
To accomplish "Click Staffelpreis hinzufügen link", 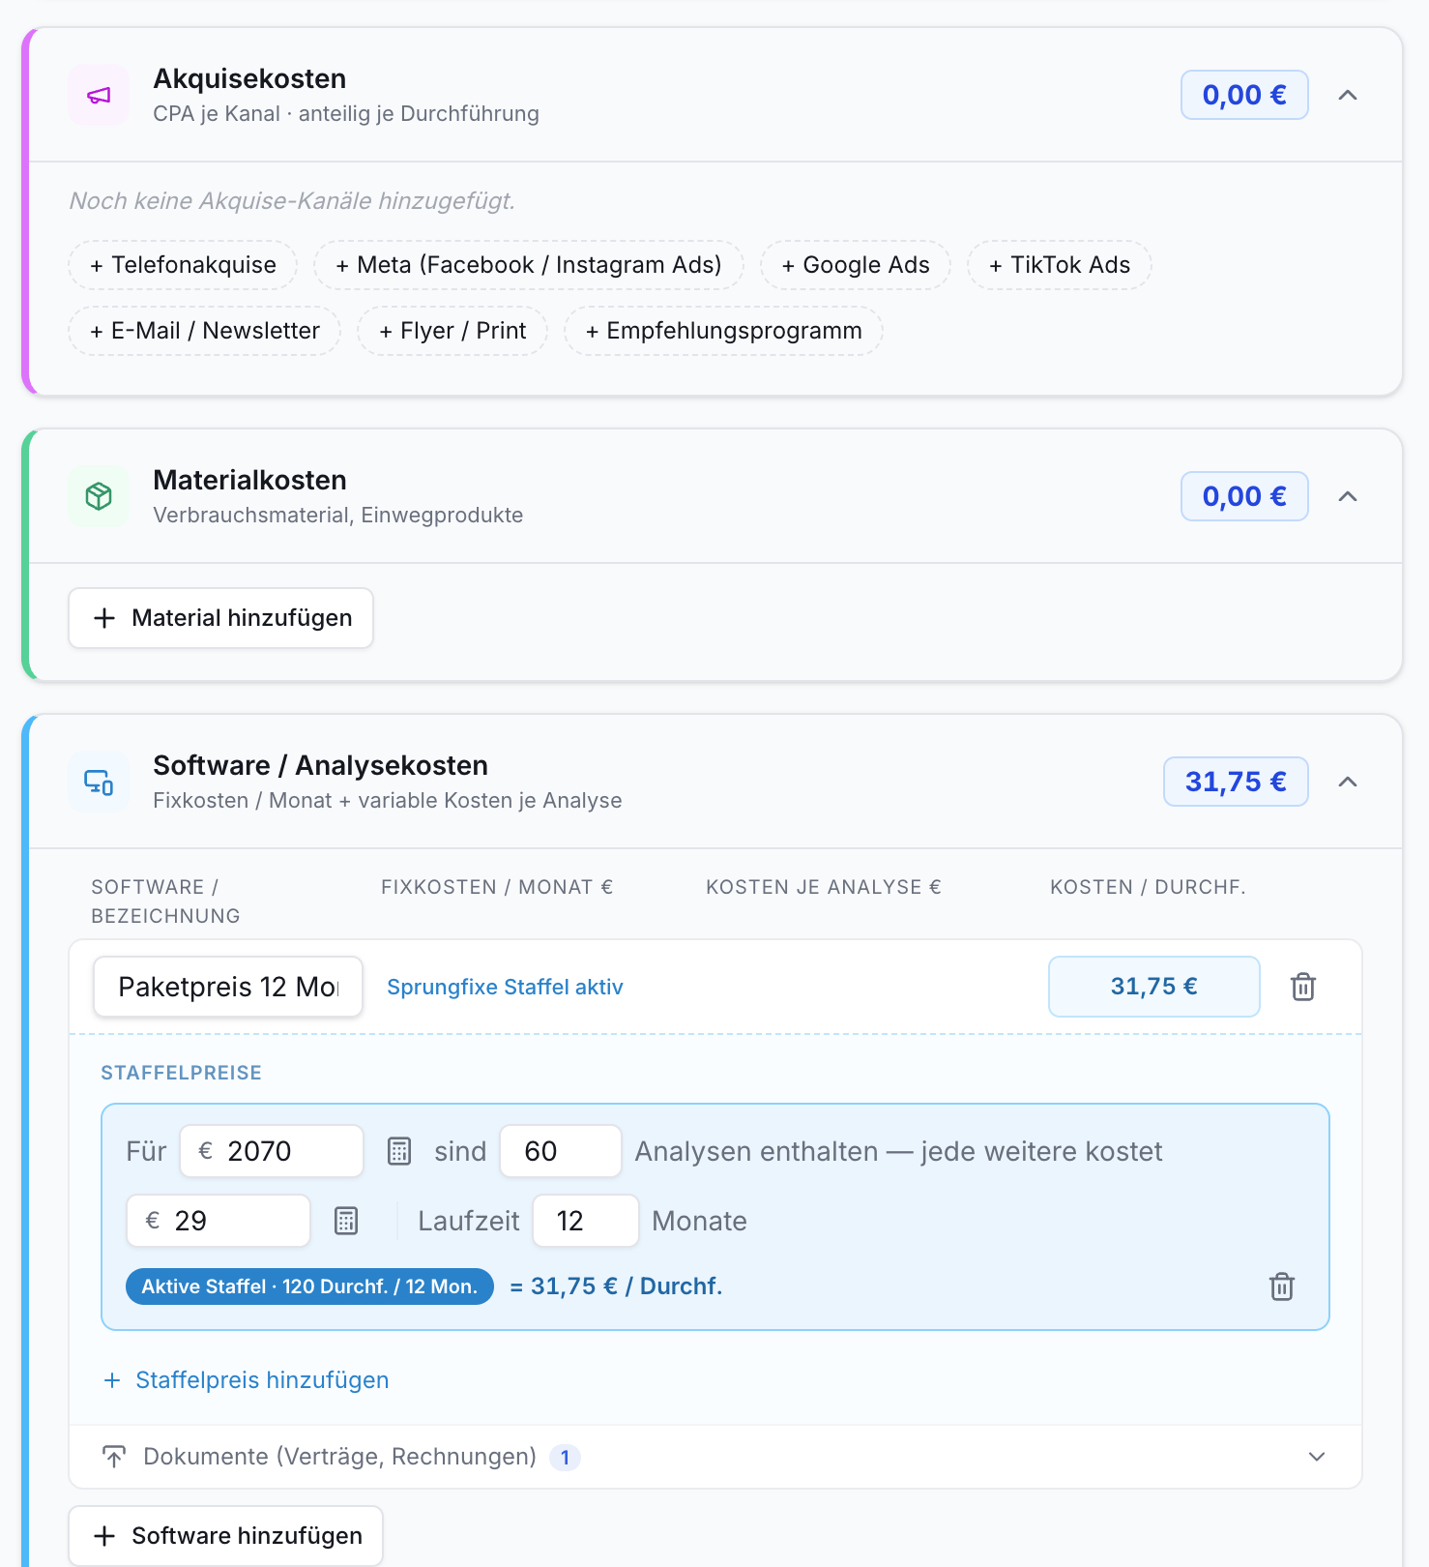I will pyautogui.click(x=246, y=1380).
